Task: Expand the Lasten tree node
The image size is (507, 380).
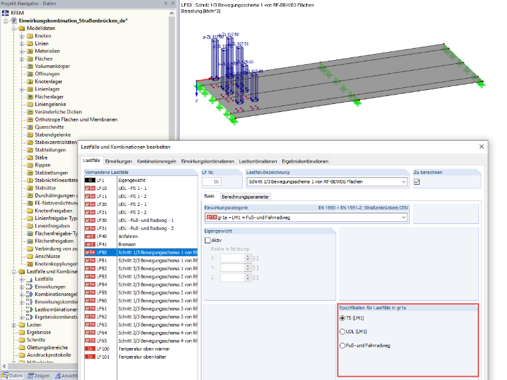Action: (14, 325)
